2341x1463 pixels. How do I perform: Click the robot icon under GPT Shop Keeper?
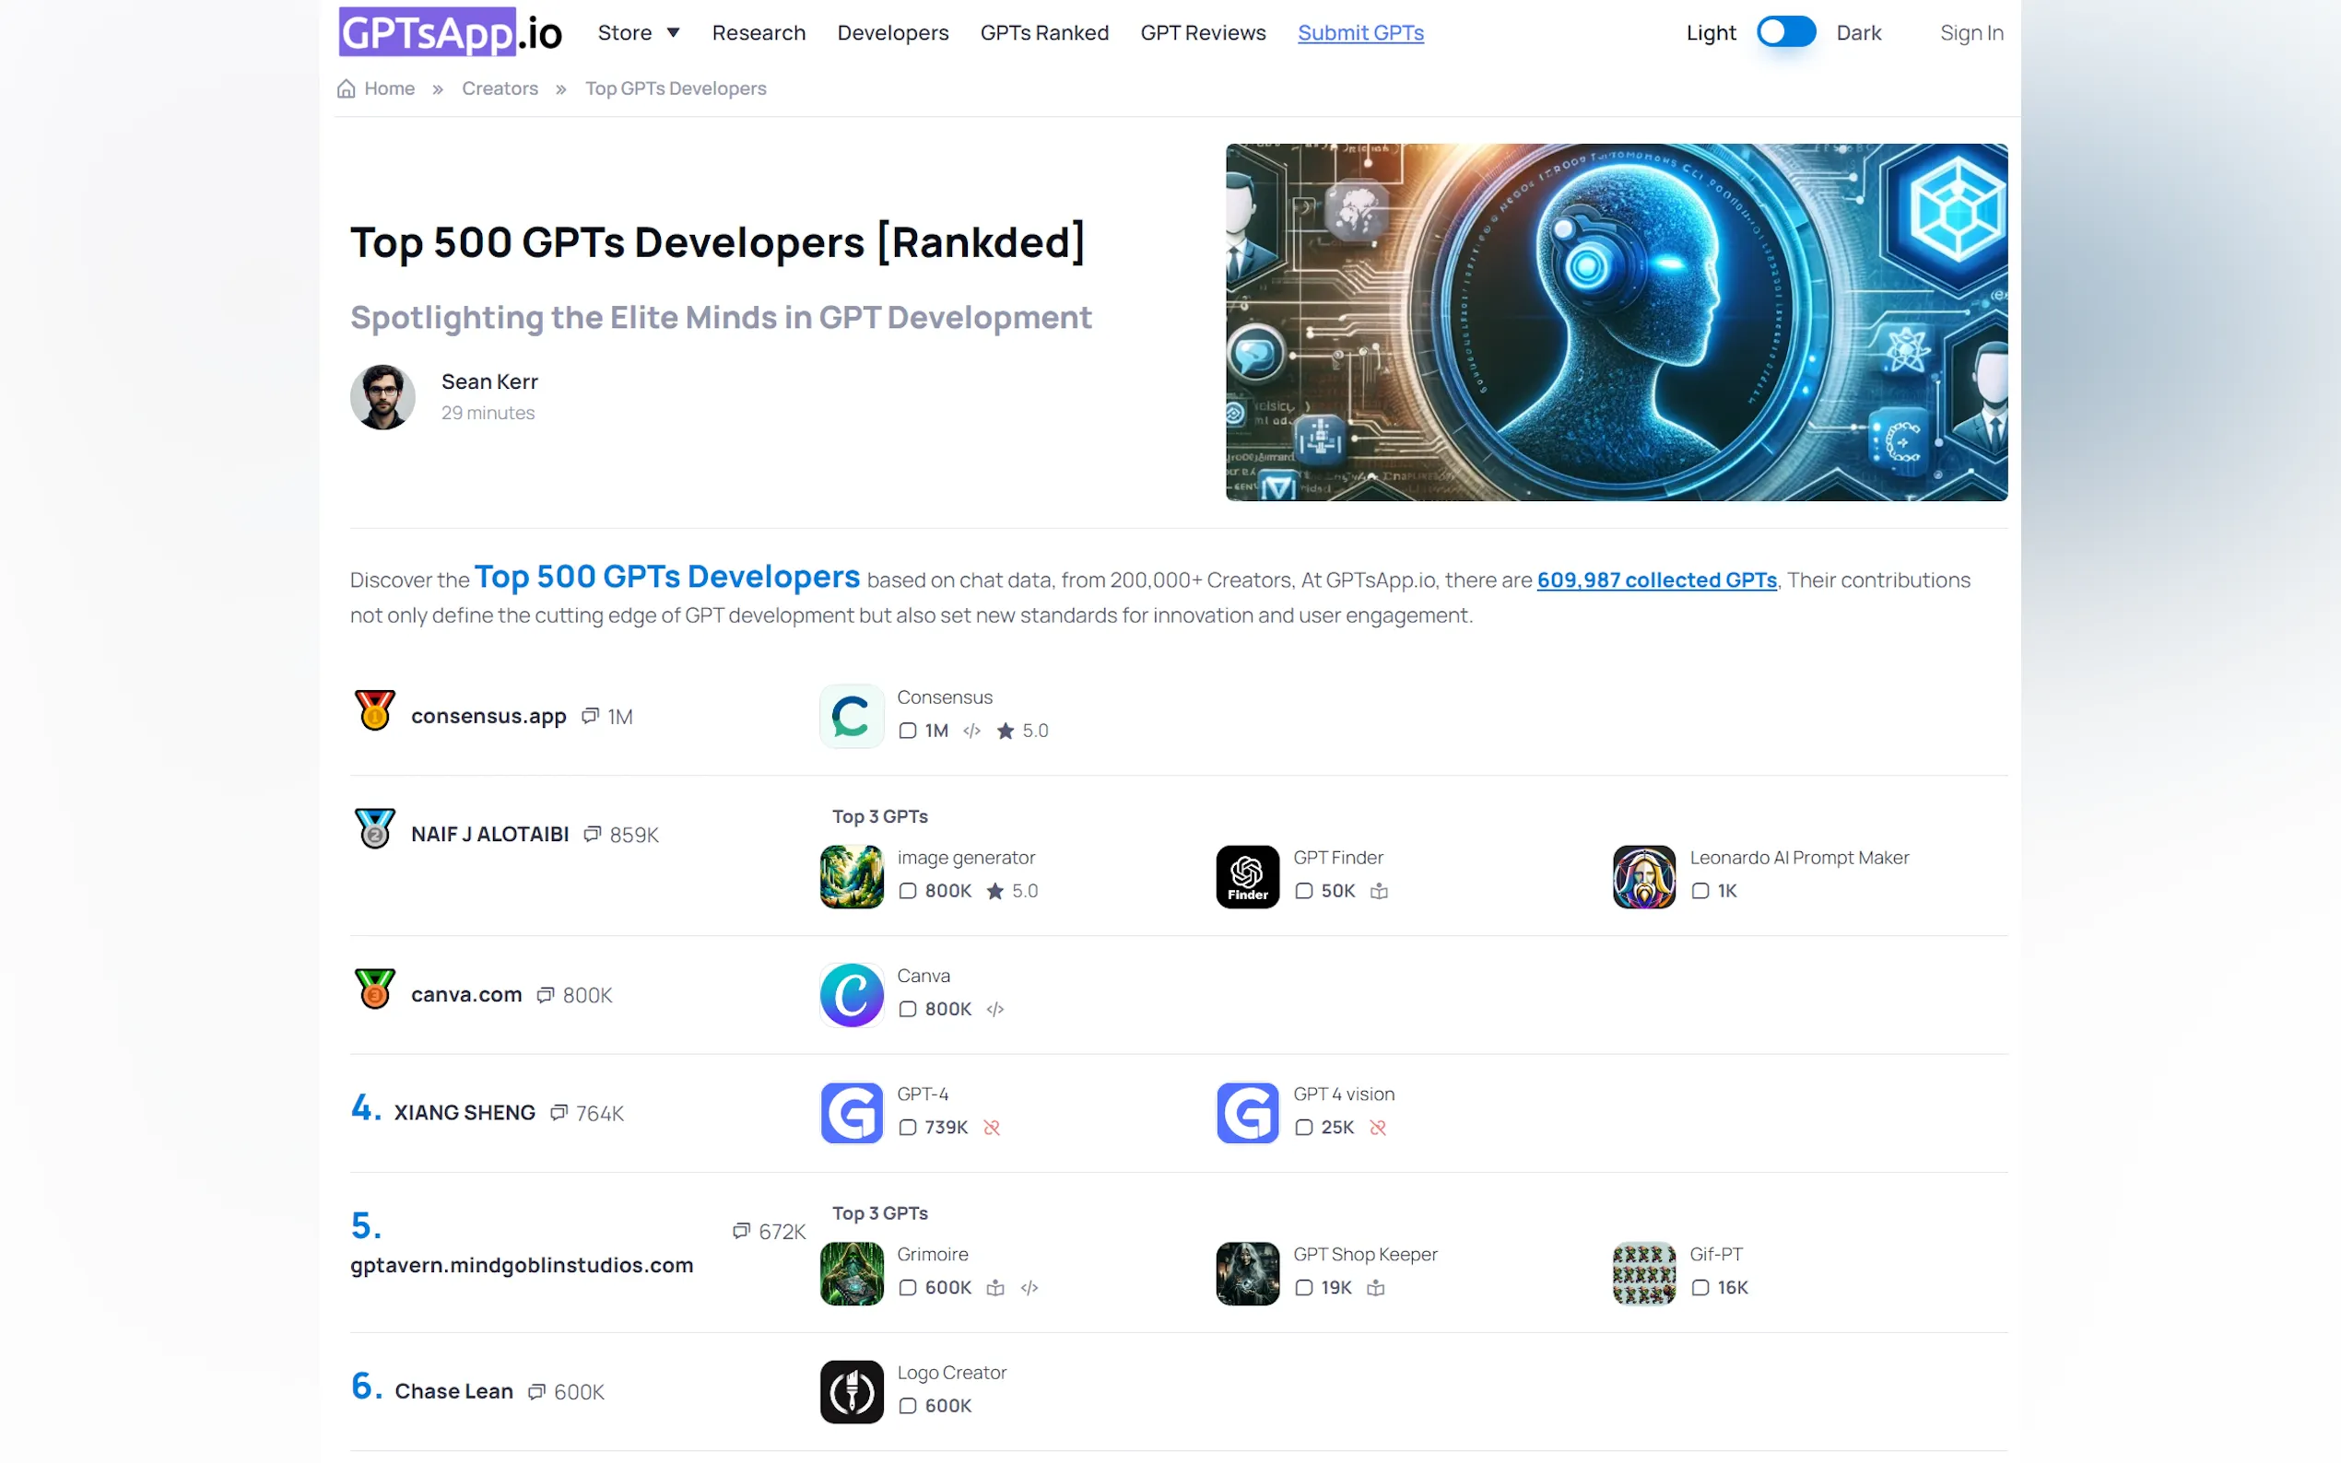(x=1375, y=1288)
